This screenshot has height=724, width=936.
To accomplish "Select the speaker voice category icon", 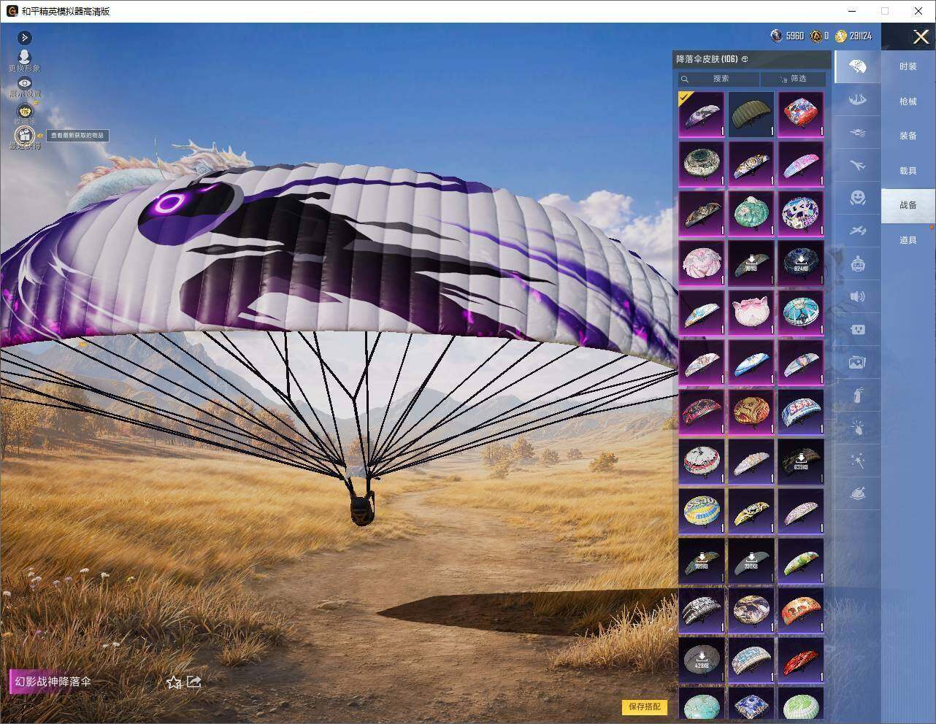I will point(858,296).
